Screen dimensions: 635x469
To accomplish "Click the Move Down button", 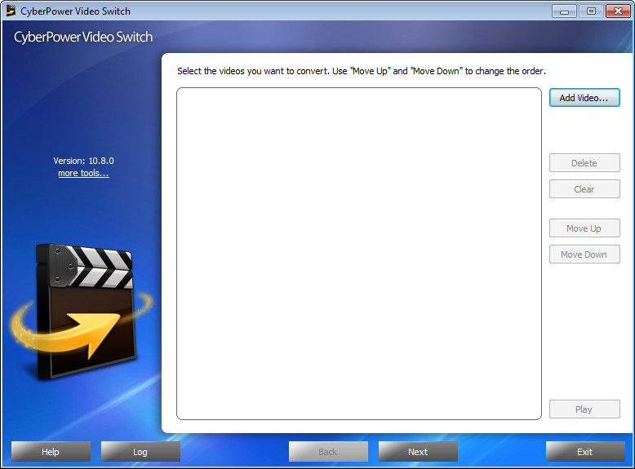I will 584,254.
